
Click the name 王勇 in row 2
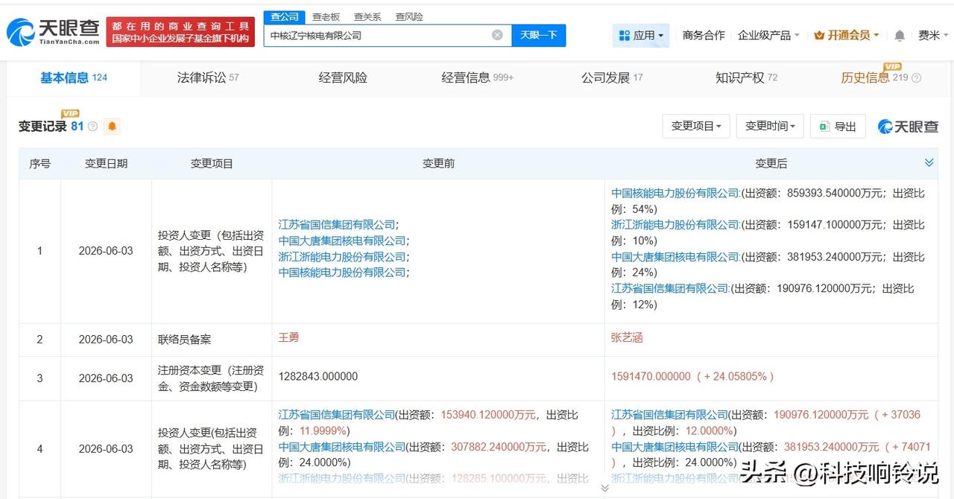click(288, 337)
